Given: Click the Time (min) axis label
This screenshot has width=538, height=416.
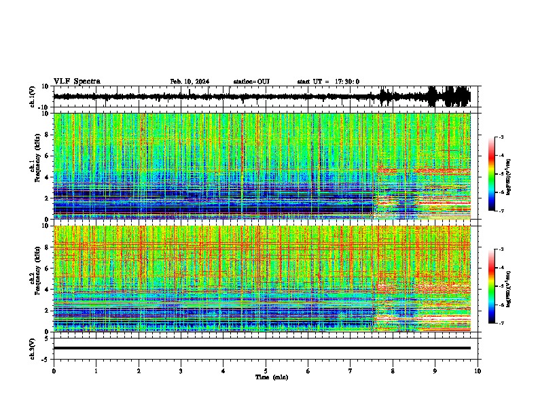Looking at the screenshot, I should tap(272, 377).
